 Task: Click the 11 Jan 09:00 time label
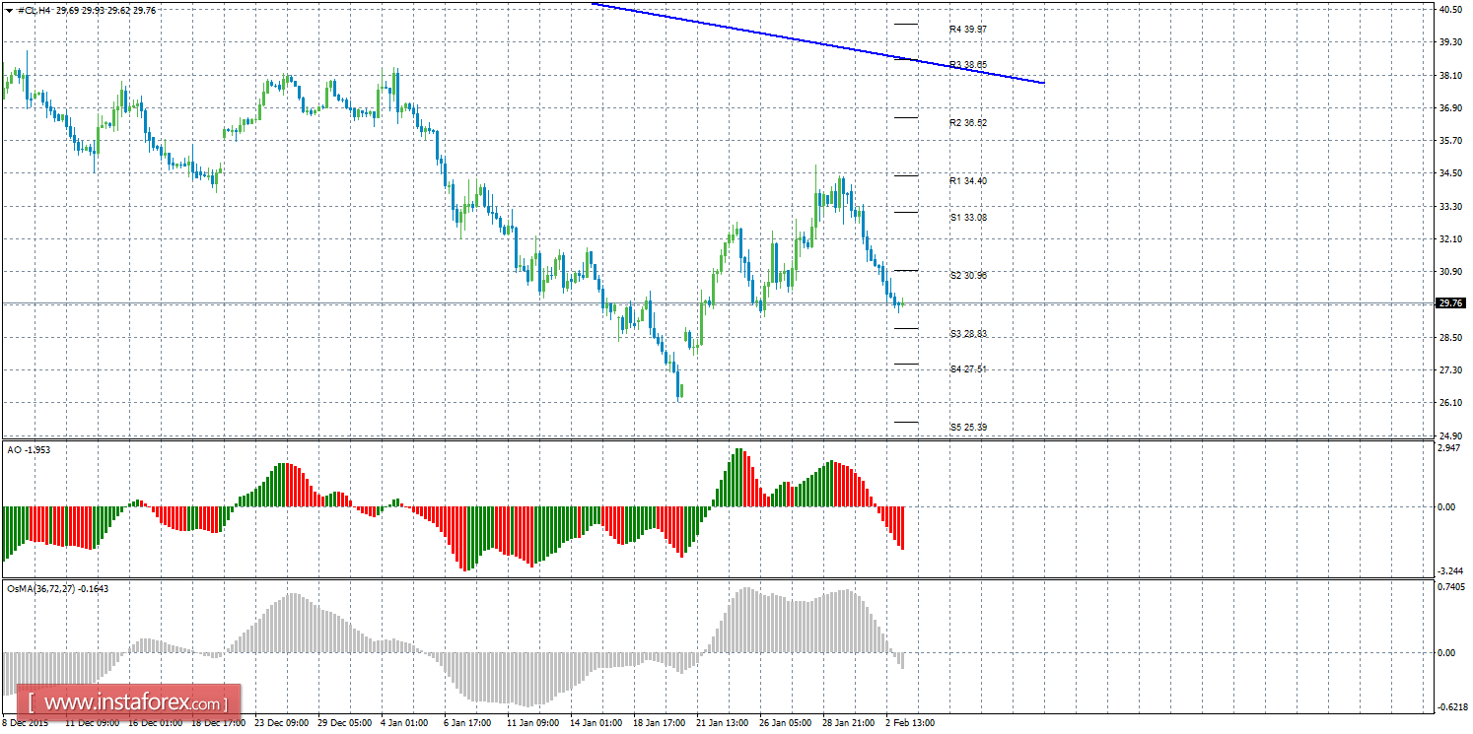pos(535,722)
